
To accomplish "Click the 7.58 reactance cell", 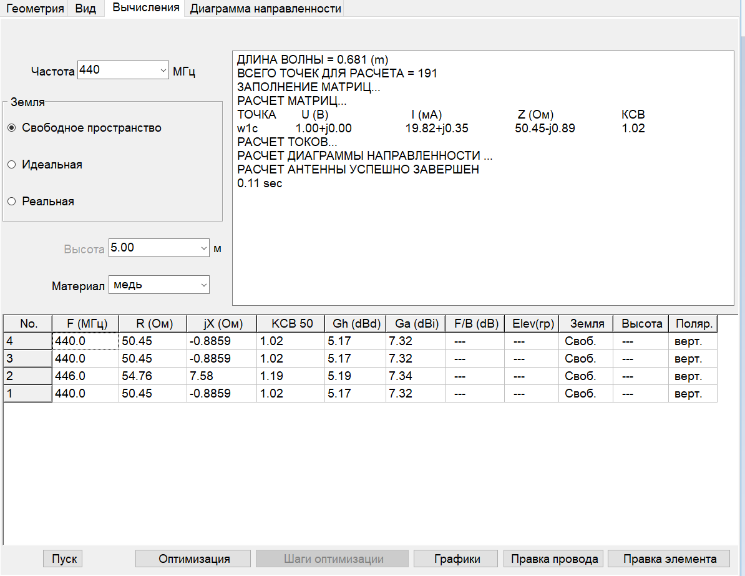I will click(x=222, y=376).
